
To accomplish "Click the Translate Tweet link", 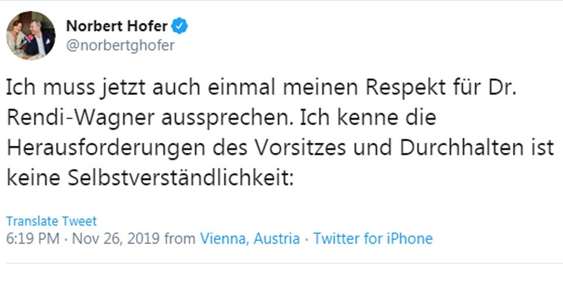I will click(x=51, y=221).
